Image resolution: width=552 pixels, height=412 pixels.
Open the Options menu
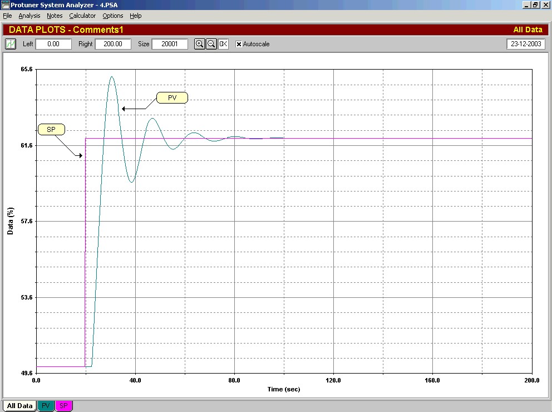[113, 16]
